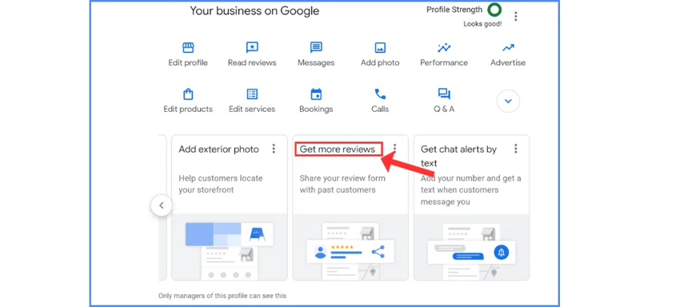Open the three-dot menu beside Profile Strength
Viewport: 688px width, 307px height.
pos(515,16)
